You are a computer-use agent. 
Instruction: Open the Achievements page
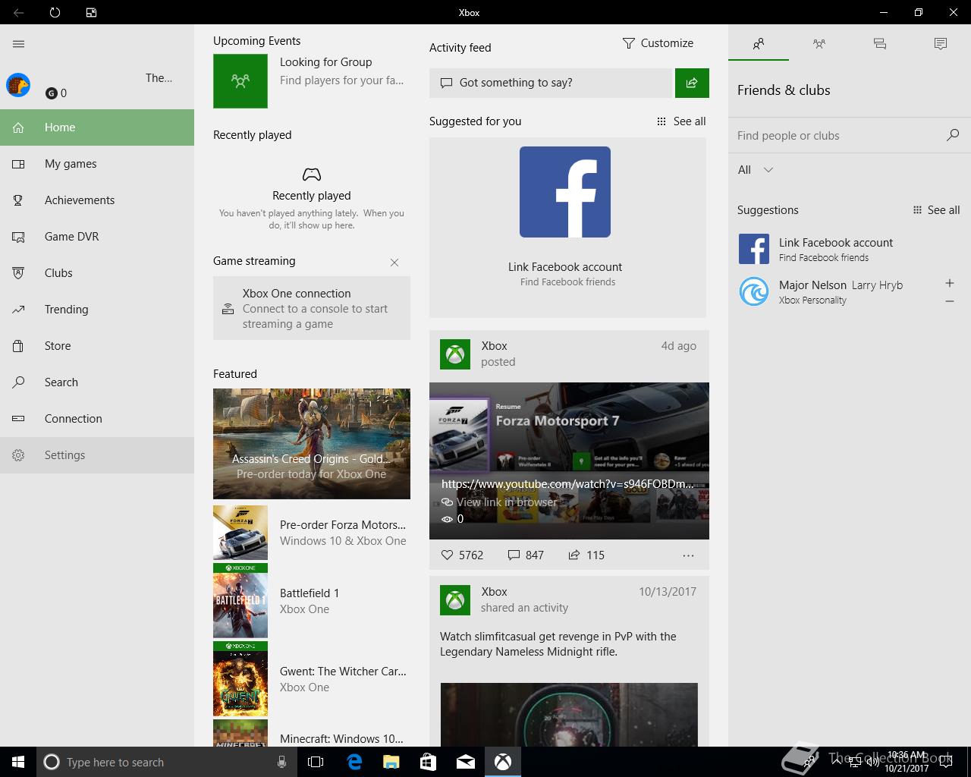(x=97, y=200)
